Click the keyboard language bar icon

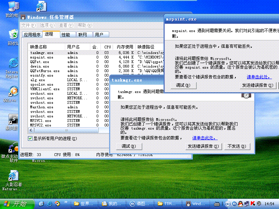coord(217,204)
